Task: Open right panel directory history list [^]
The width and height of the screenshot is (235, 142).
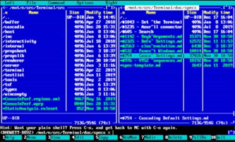Action: 226,7
